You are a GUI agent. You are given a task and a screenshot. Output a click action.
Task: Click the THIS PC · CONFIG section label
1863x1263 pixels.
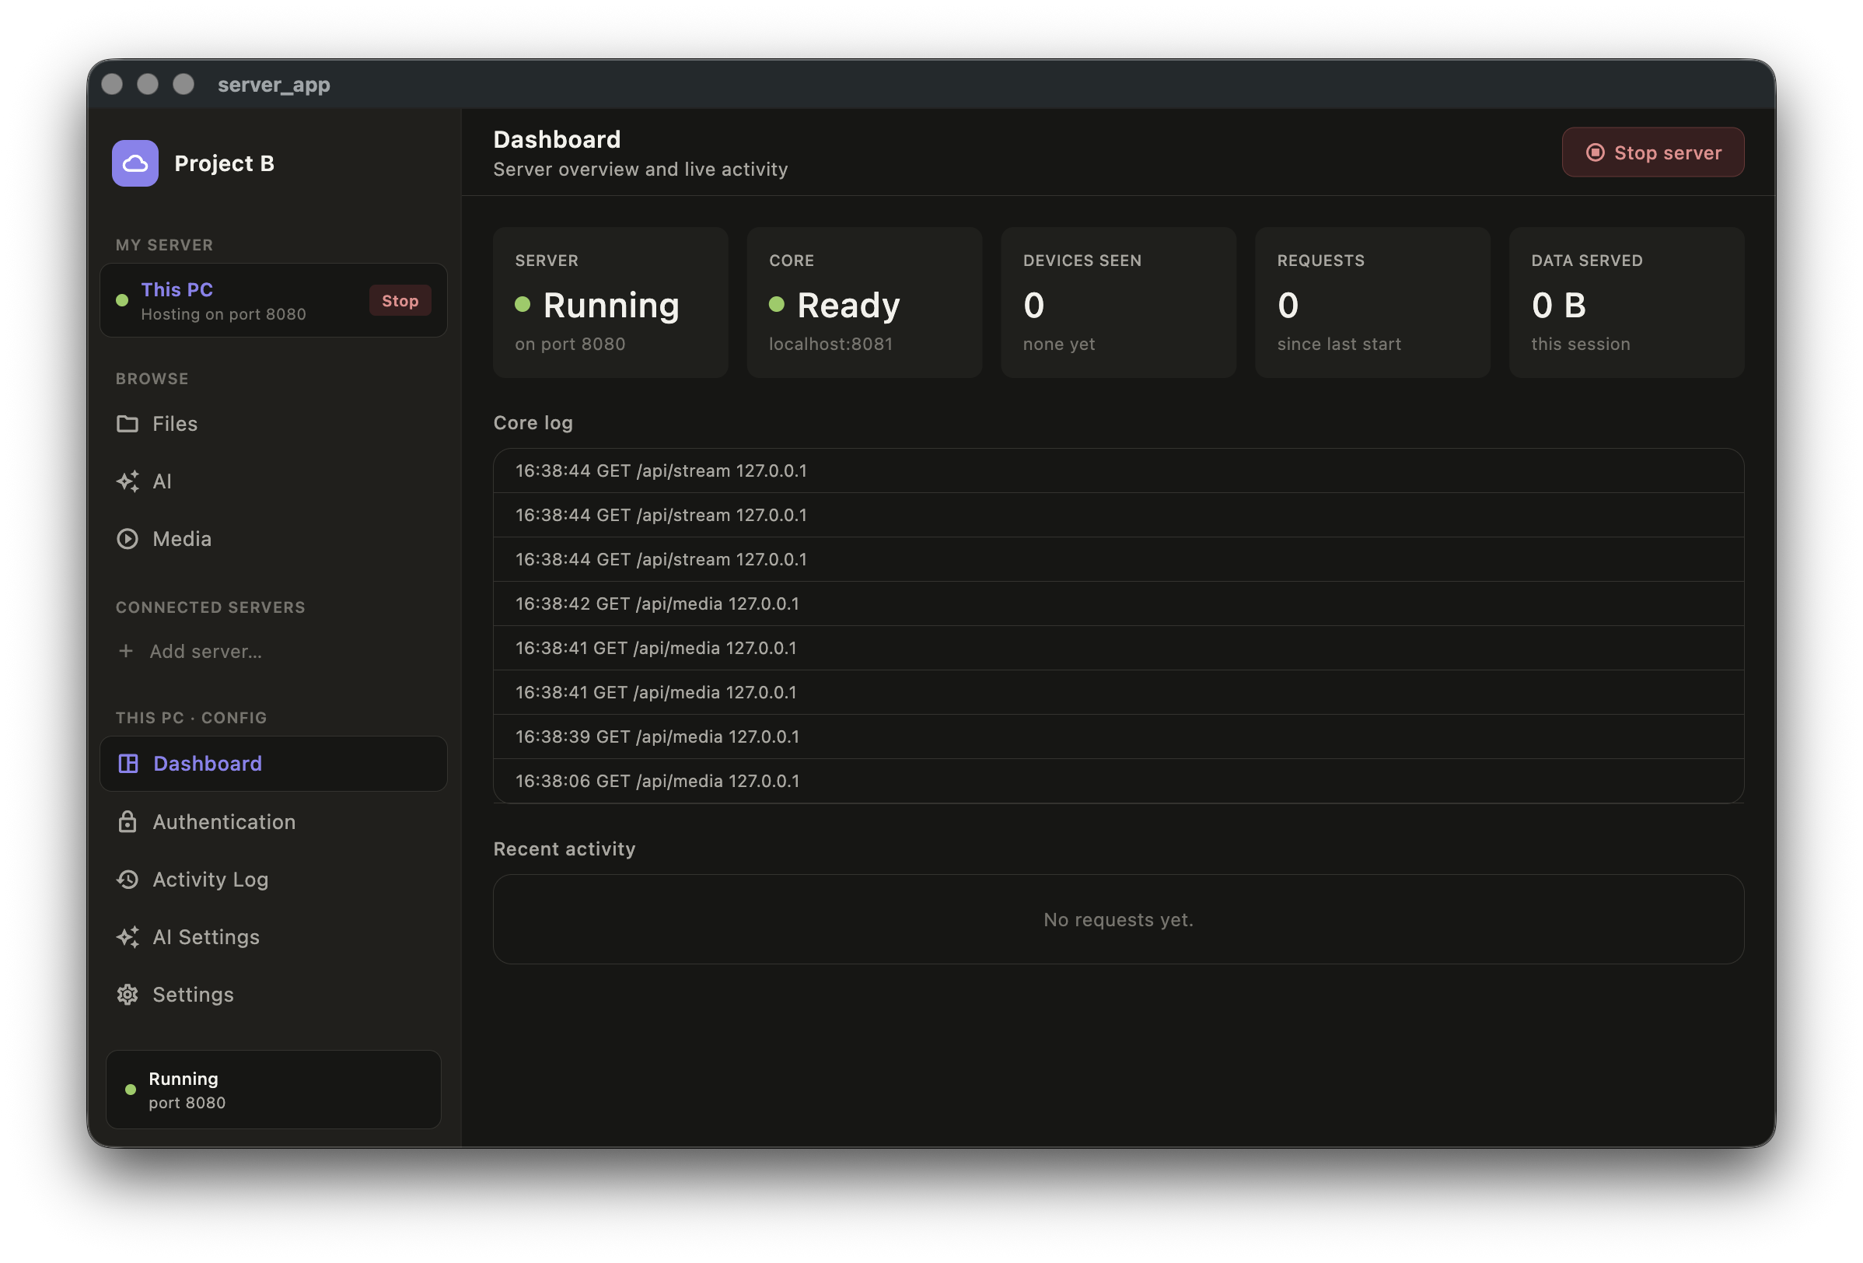tap(190, 718)
